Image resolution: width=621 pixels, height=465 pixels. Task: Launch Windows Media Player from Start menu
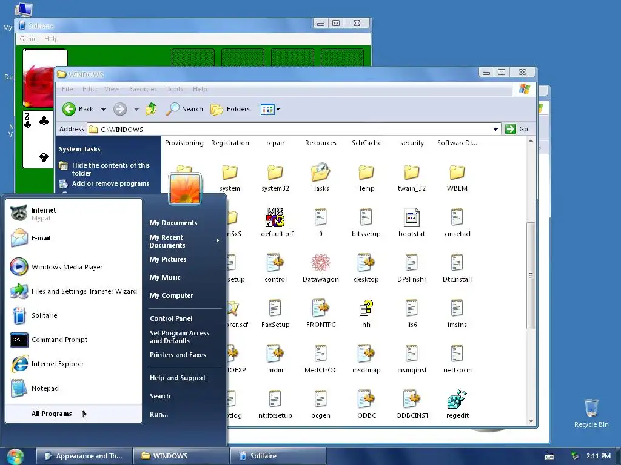pyautogui.click(x=73, y=267)
